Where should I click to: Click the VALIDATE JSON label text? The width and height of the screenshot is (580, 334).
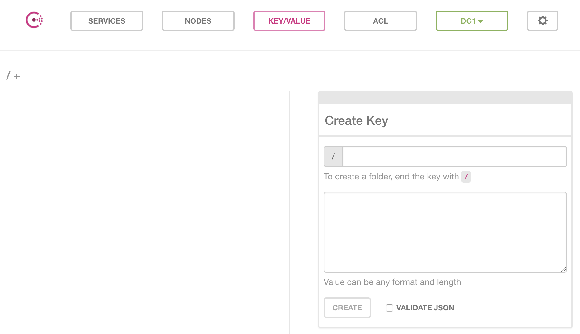point(425,308)
